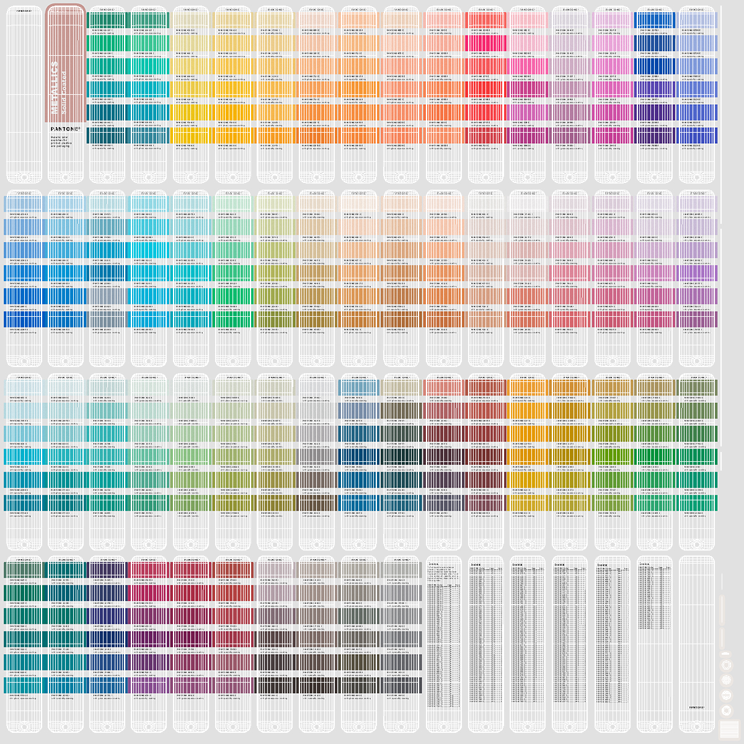Open the first index page with the intro paragraph
Image resolution: width=744 pixels, height=744 pixels.
click(445, 644)
